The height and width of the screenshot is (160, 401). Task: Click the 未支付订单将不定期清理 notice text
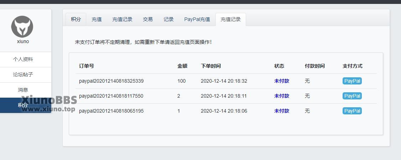[143, 42]
